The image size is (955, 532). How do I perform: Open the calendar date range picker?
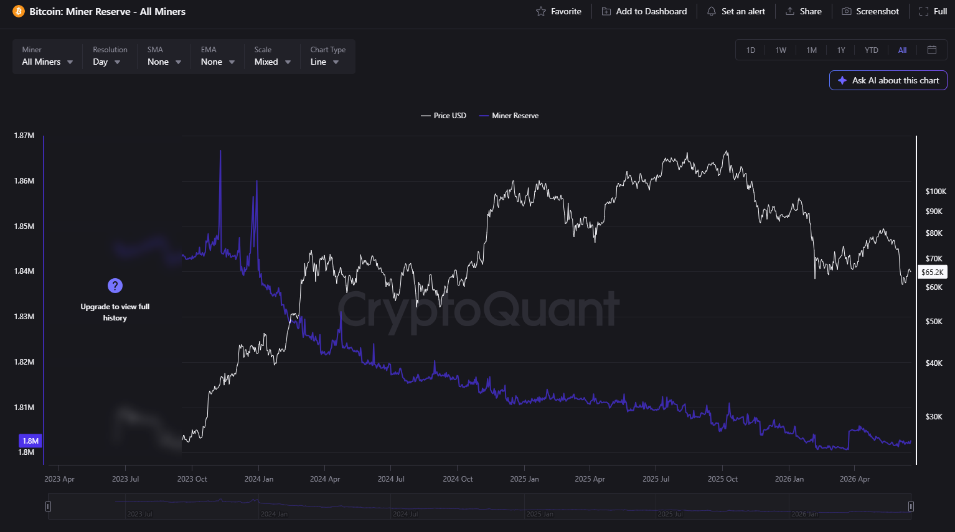pos(932,50)
